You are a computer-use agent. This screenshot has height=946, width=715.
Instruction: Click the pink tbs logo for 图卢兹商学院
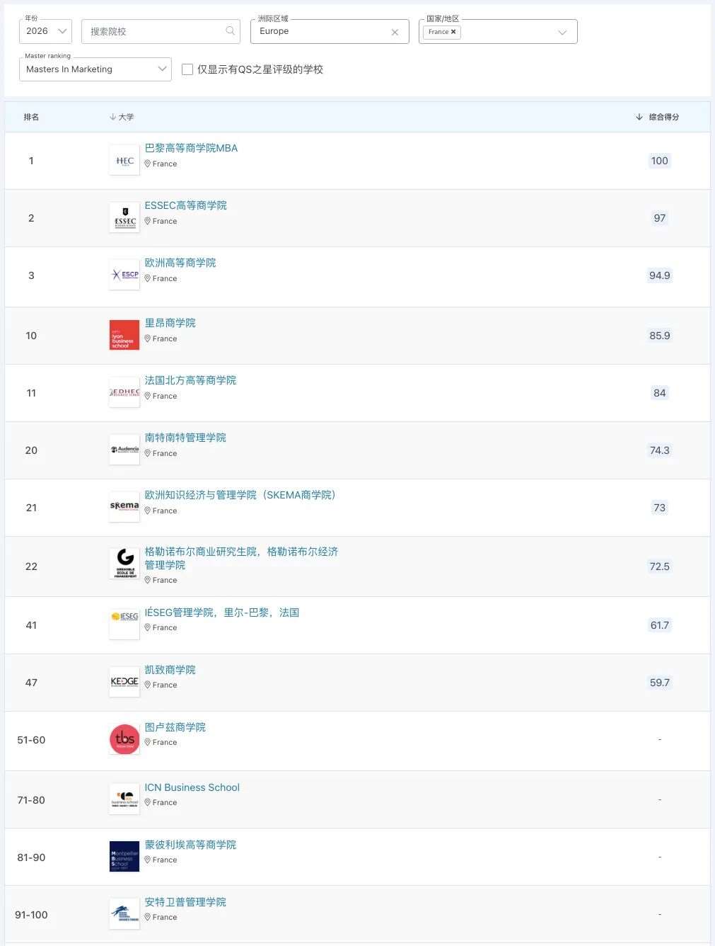click(x=124, y=739)
